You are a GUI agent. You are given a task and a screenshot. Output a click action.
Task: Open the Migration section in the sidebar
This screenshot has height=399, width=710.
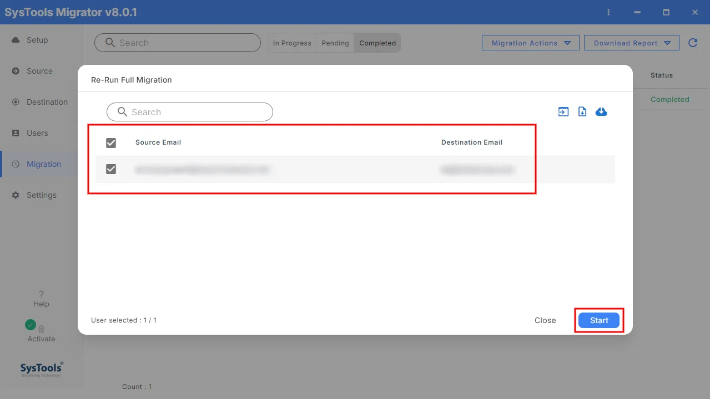[42, 164]
